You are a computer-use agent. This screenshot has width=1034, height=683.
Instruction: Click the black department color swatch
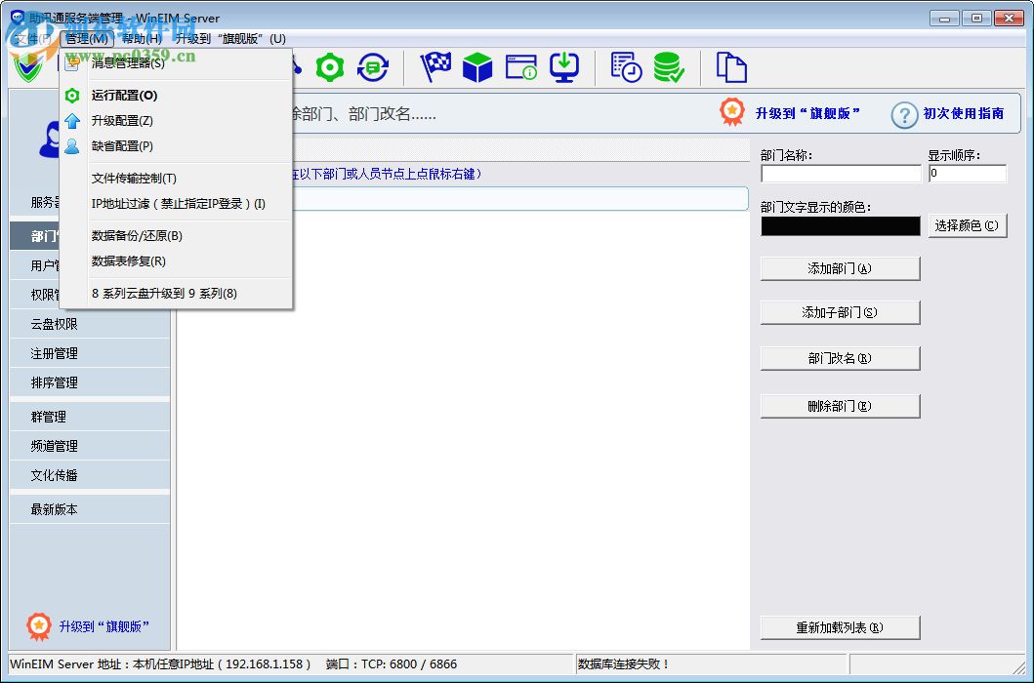[840, 225]
